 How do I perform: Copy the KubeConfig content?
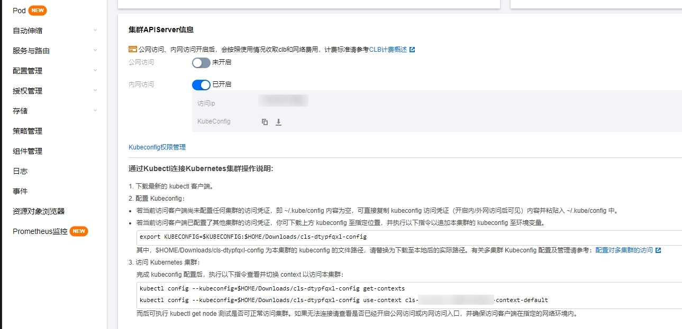point(265,122)
